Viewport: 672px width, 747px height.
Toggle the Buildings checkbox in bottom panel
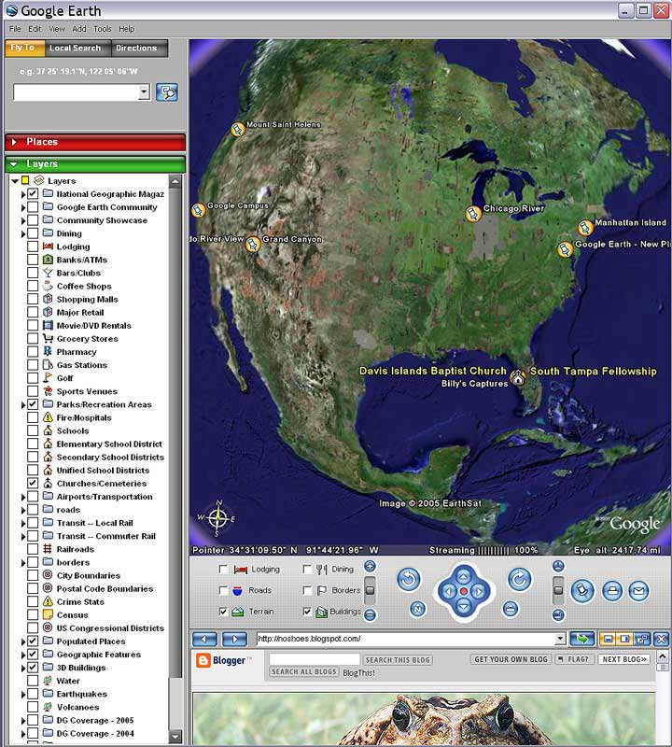pos(307,612)
